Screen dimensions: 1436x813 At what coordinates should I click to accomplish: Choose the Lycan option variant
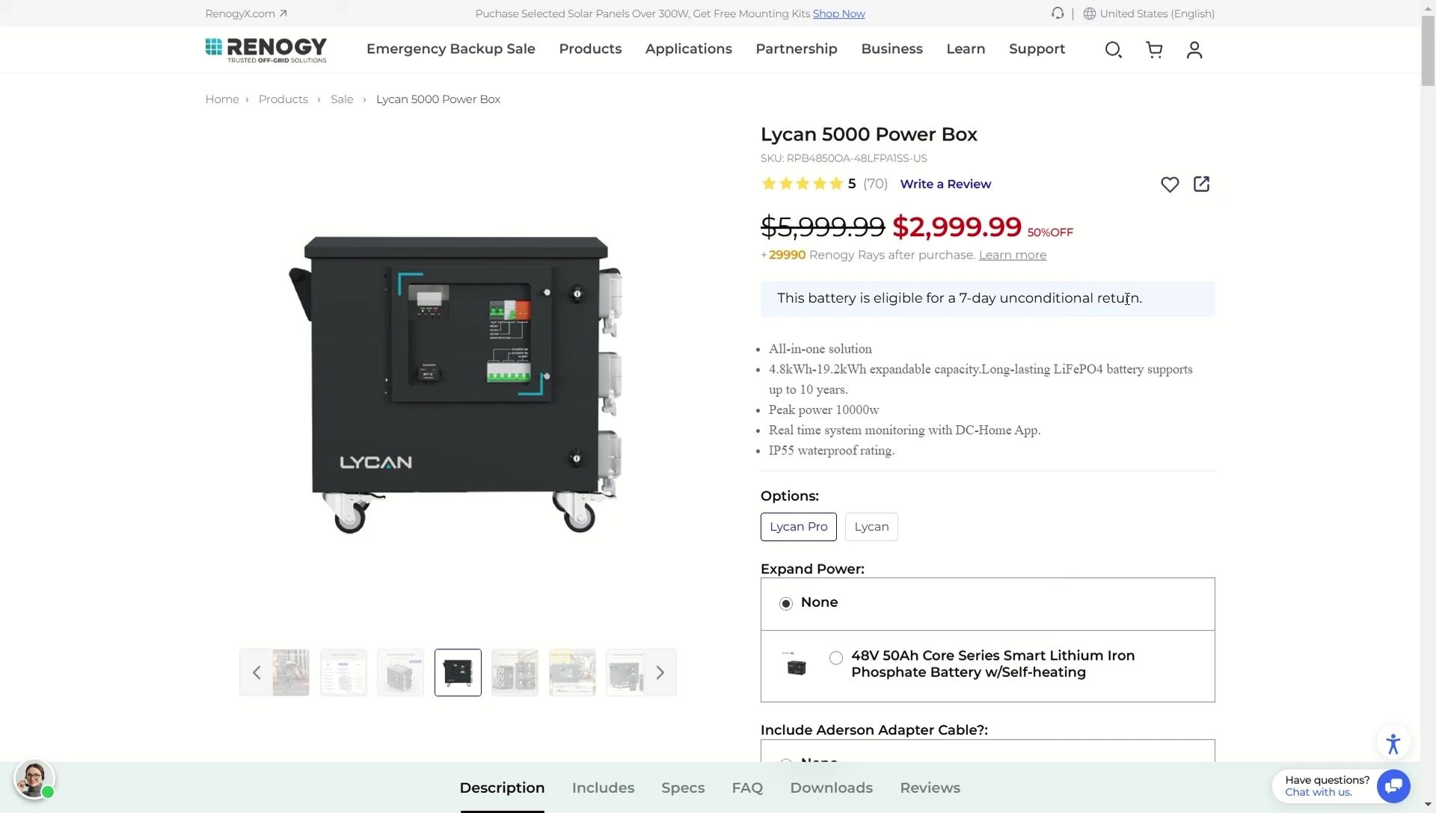click(x=871, y=527)
